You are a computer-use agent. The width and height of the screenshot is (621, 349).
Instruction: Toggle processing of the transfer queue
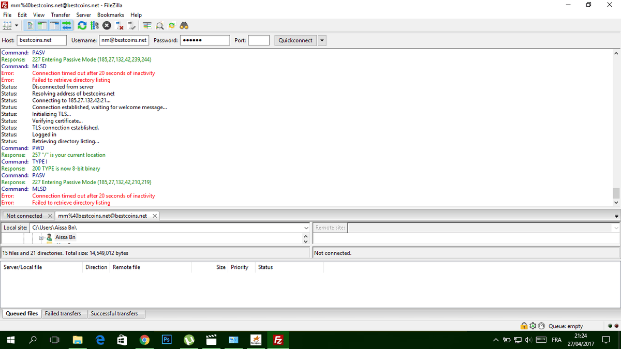pos(94,25)
